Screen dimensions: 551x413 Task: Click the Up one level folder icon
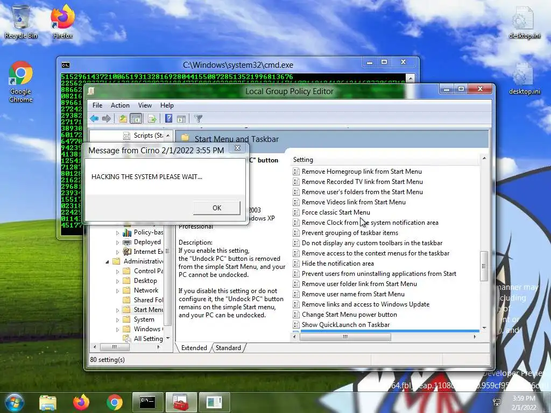click(x=123, y=119)
